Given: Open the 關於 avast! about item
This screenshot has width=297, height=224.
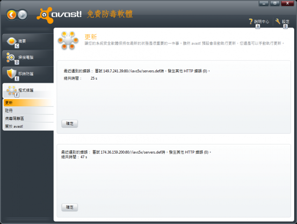Looking at the screenshot, I should (x=29, y=126).
